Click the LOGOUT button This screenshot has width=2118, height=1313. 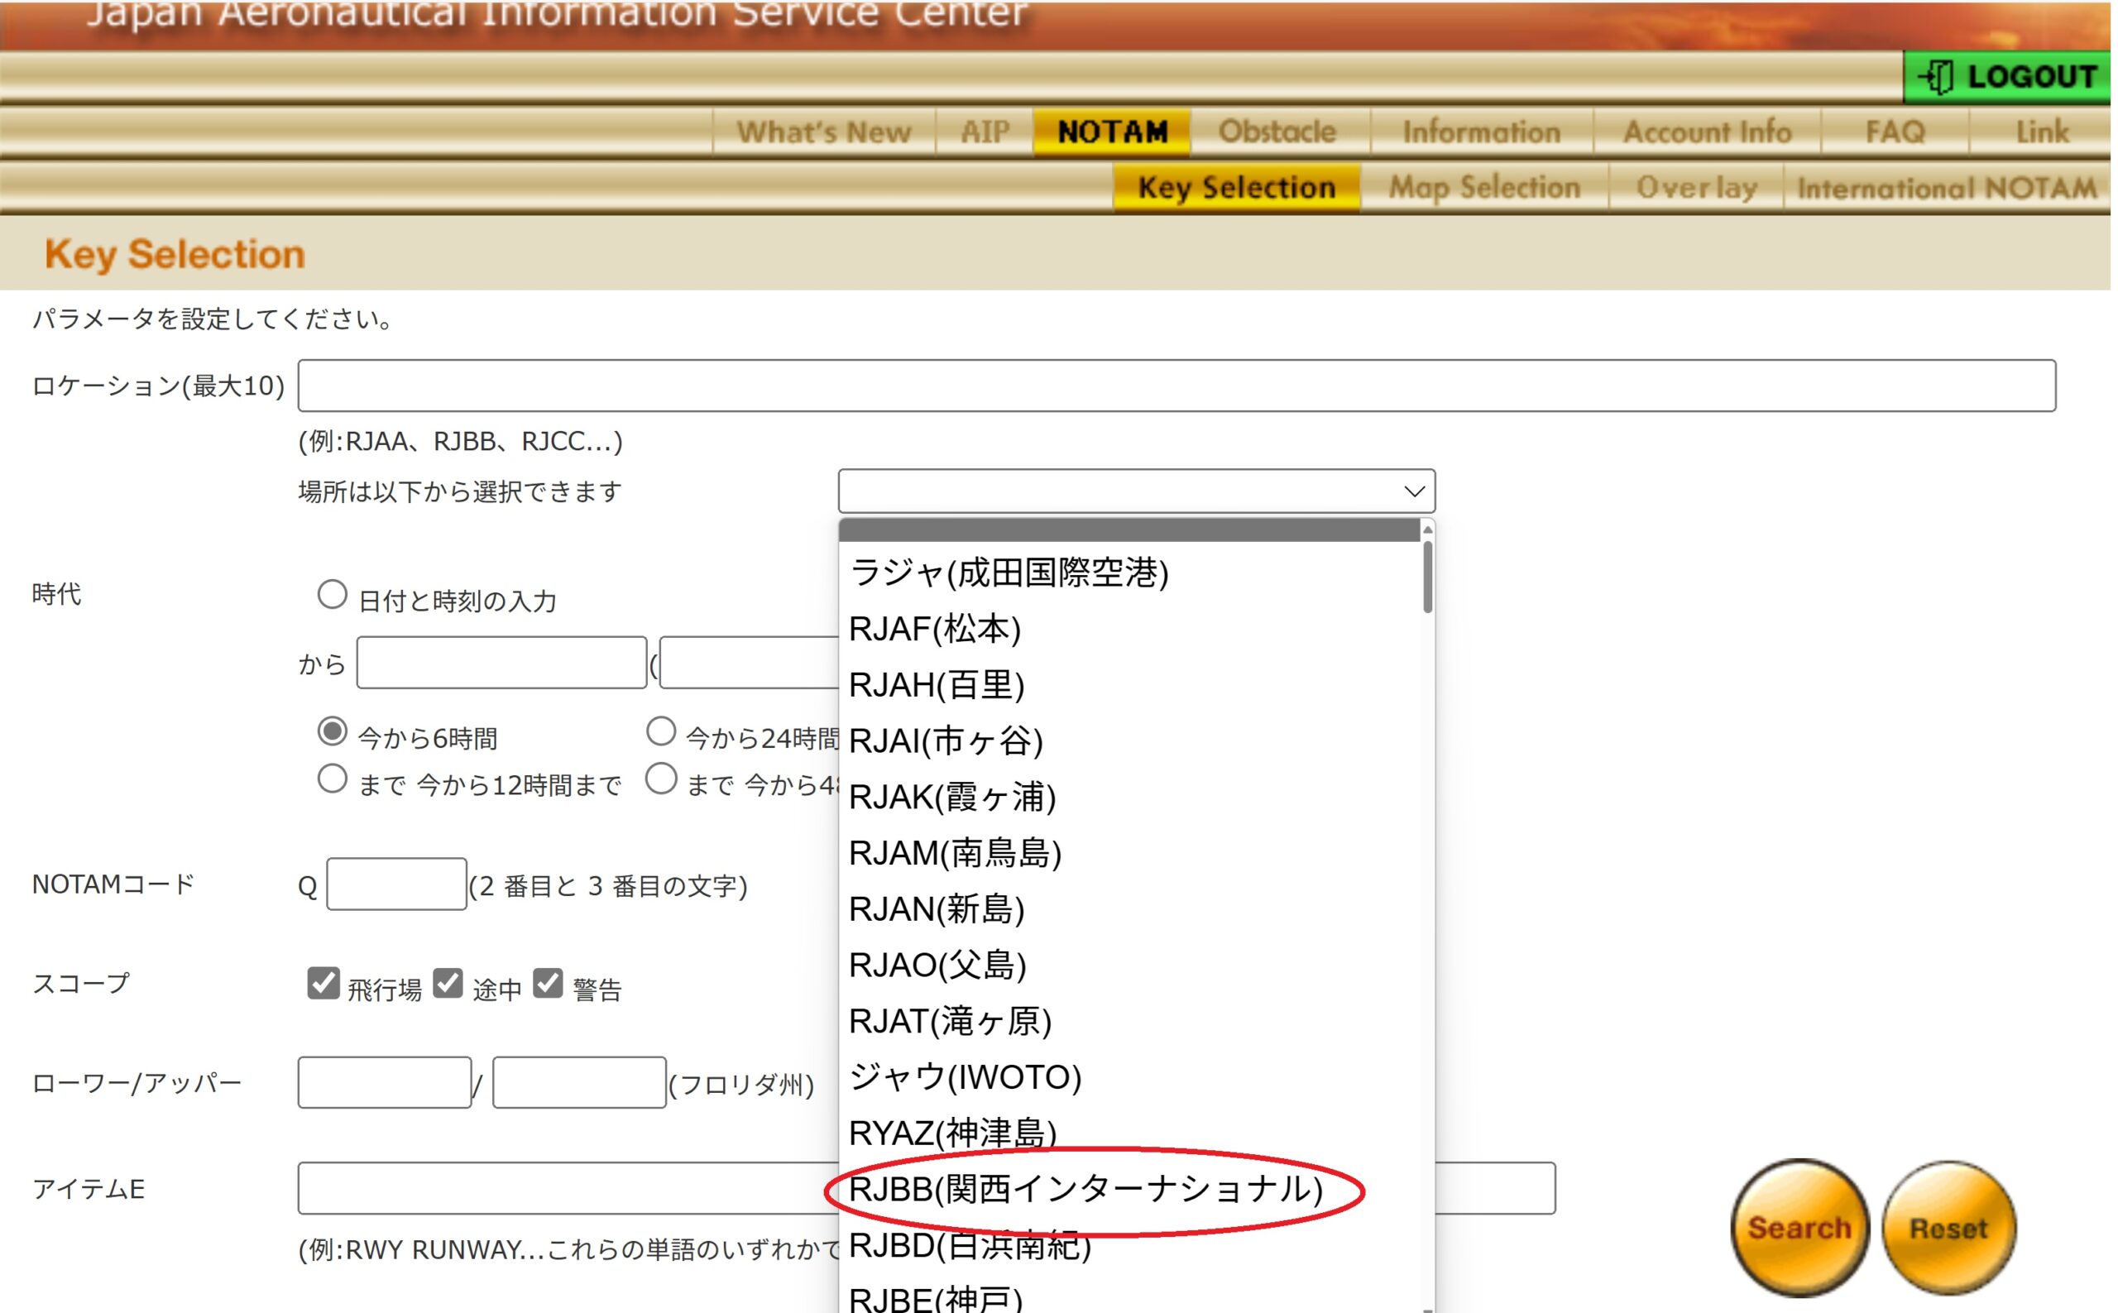click(x=2006, y=77)
